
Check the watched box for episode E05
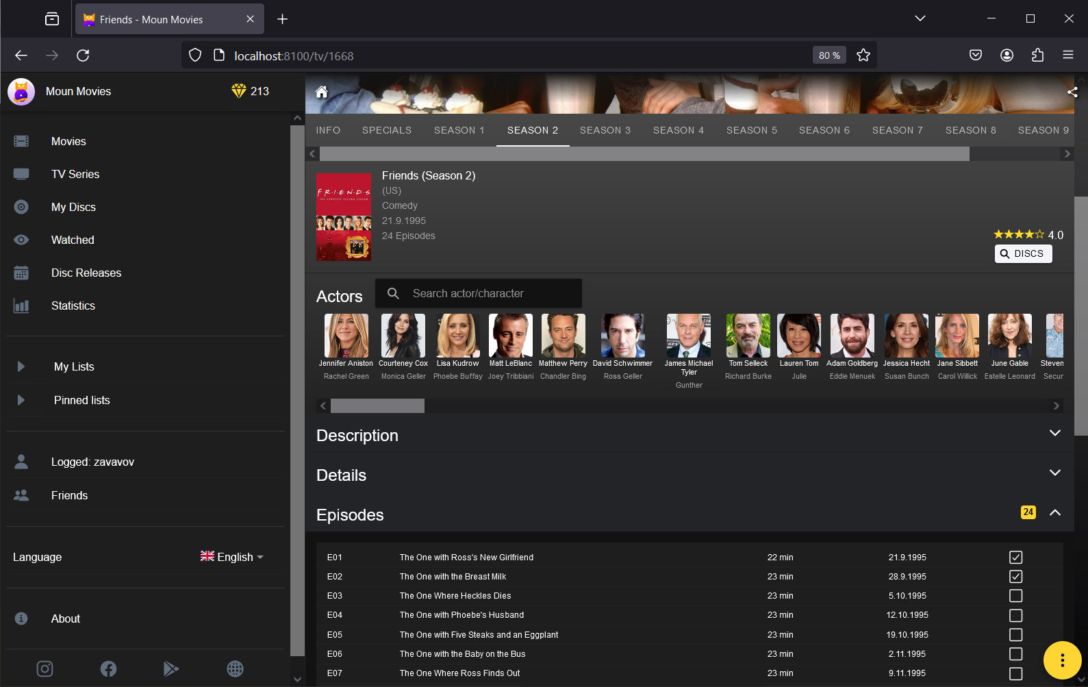click(1015, 635)
